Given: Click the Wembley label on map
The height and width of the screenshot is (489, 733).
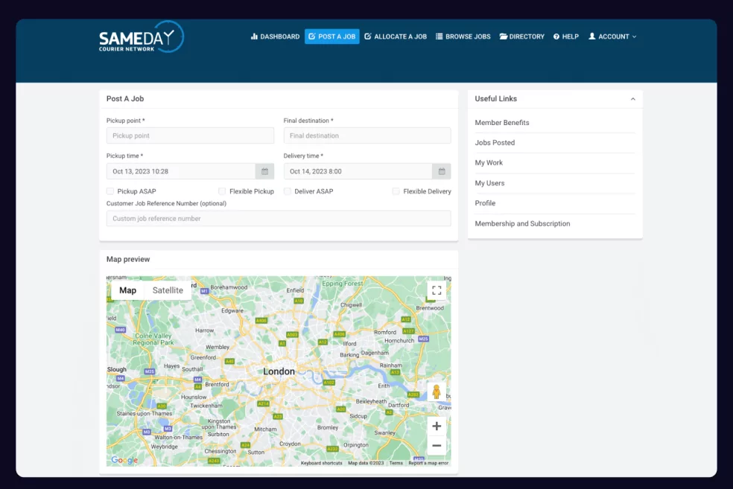Looking at the screenshot, I should (x=218, y=347).
